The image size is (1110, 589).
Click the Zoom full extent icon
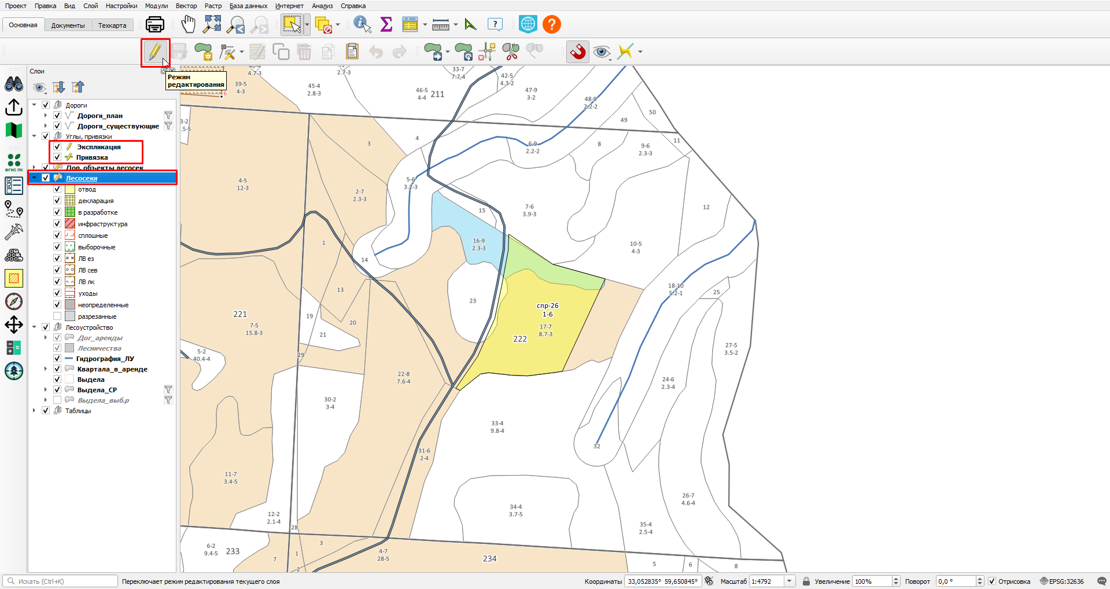coord(212,24)
